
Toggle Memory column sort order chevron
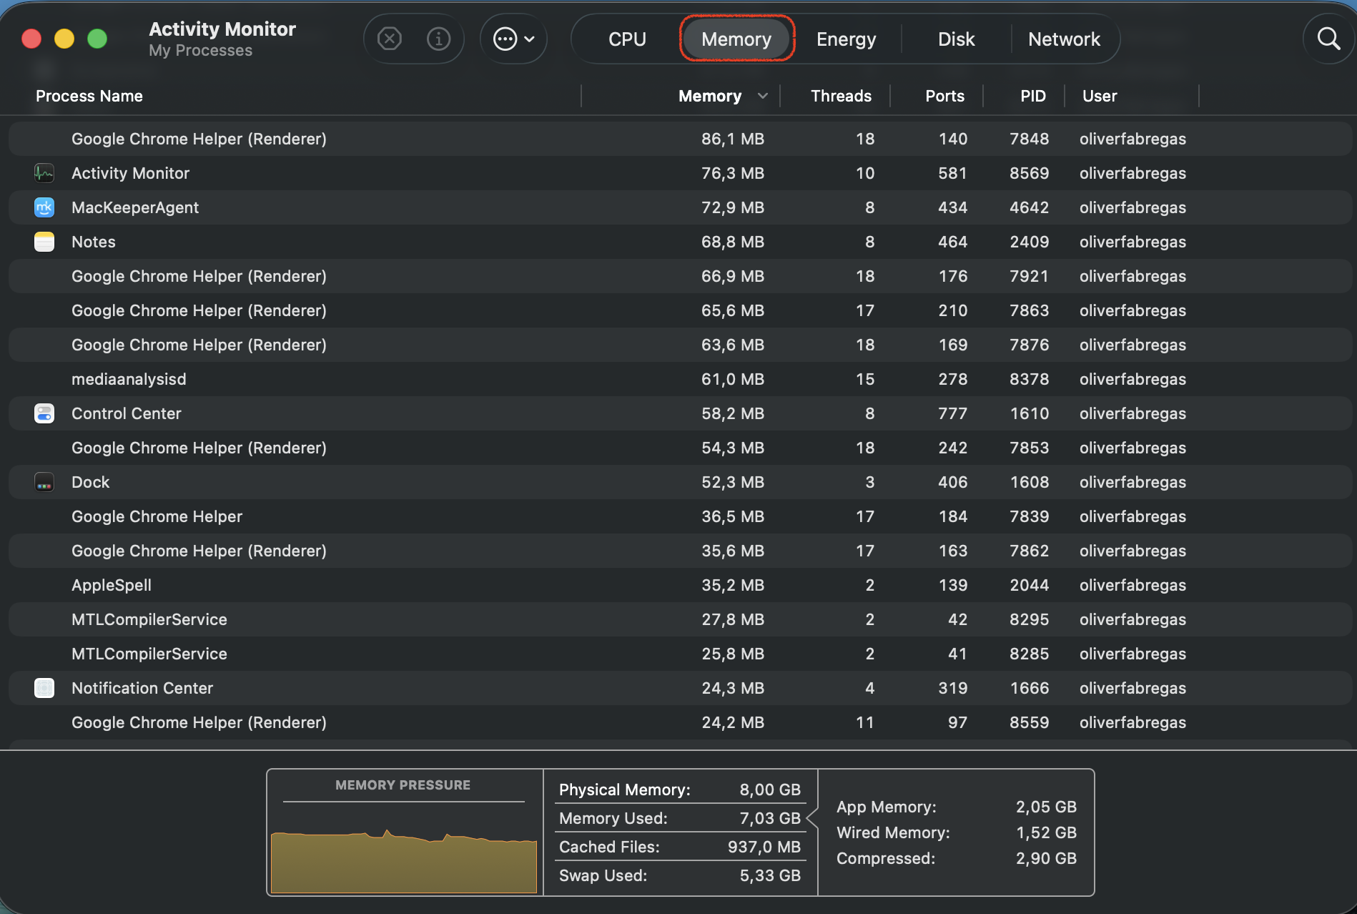[762, 96]
